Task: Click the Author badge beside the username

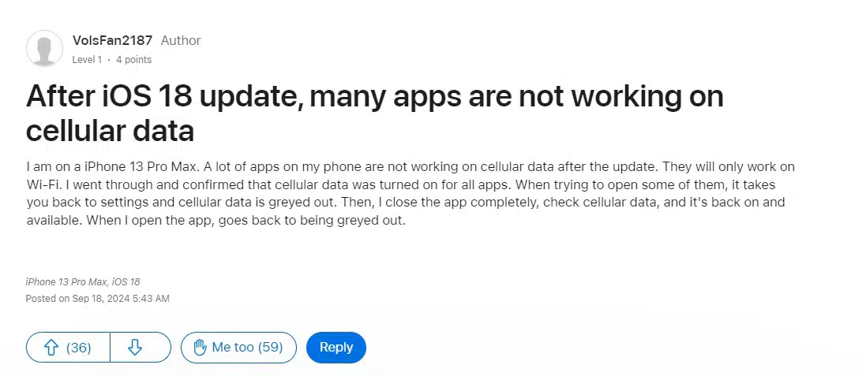Action: [181, 40]
